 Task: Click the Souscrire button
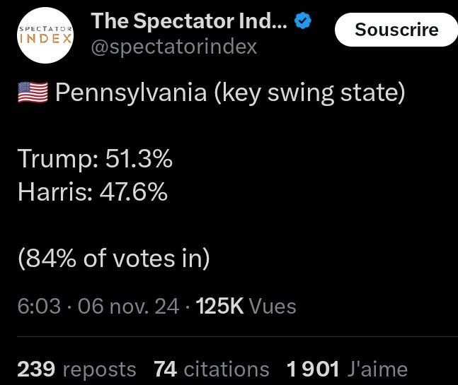pos(396,30)
